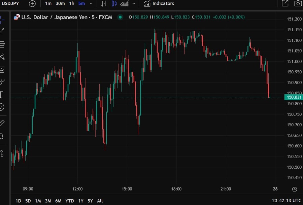Image resolution: width=303 pixels, height=205 pixels.
Task: Set date range to 1M
Action: [38, 201]
